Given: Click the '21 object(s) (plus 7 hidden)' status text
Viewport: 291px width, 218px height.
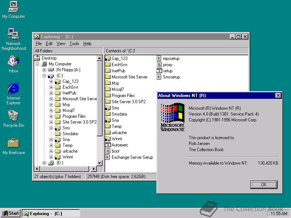Looking at the screenshot, I should (x=57, y=177).
